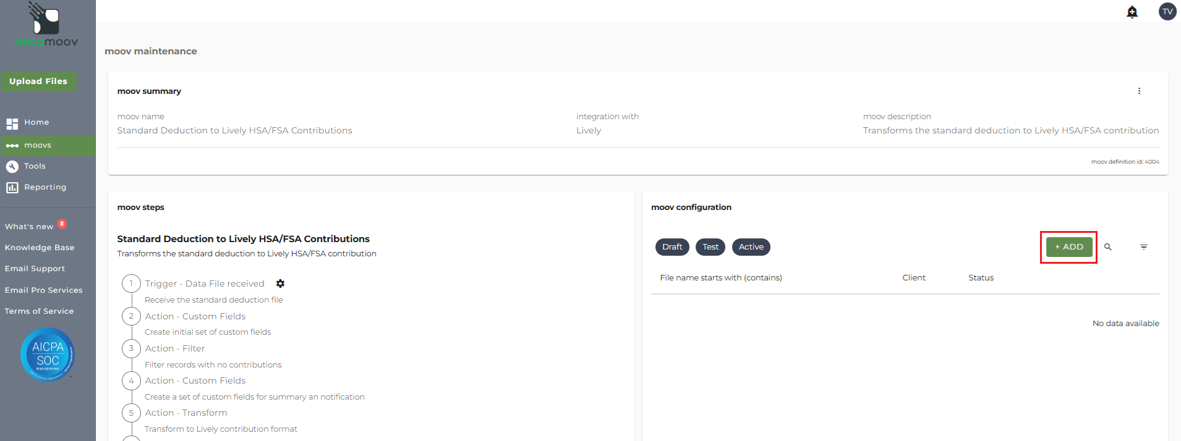
Task: Open What's new link
Action: (x=29, y=227)
